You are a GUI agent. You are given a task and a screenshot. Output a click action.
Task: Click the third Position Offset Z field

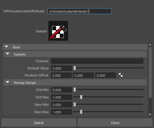click(106, 75)
